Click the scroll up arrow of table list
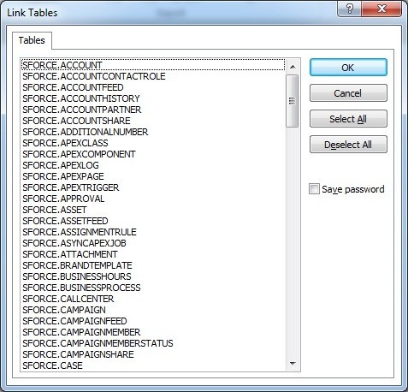The width and height of the screenshot is (408, 392). [x=293, y=67]
